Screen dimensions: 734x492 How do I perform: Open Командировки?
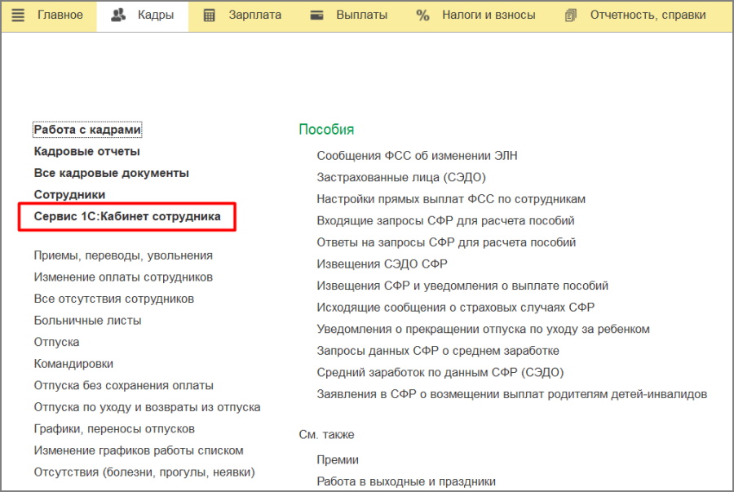pos(73,364)
